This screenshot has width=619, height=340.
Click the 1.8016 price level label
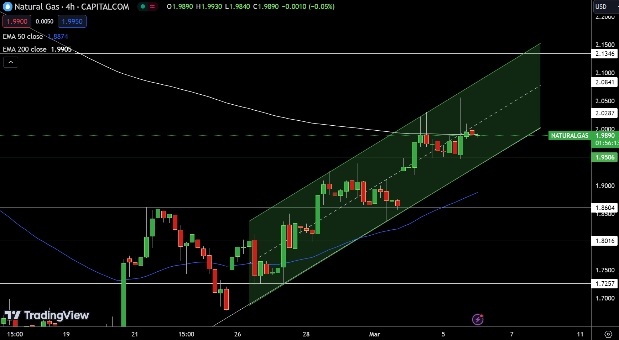(x=605, y=241)
